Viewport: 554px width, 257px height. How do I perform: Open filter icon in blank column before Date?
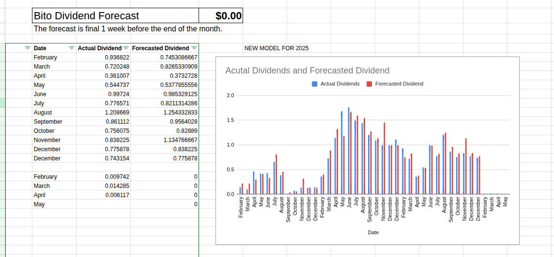tap(28, 48)
